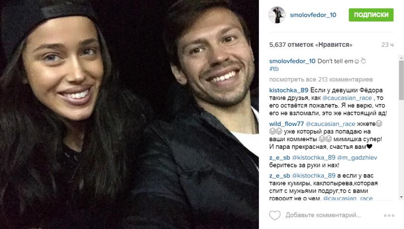Expand all 213 comments link
The width and height of the screenshot is (404, 229).
(x=321, y=79)
